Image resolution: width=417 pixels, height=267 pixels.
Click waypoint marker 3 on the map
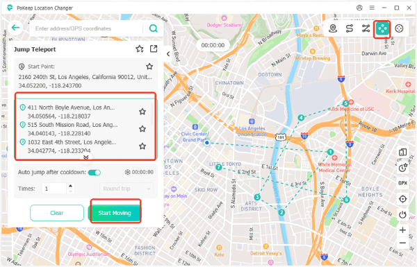[x=257, y=197]
